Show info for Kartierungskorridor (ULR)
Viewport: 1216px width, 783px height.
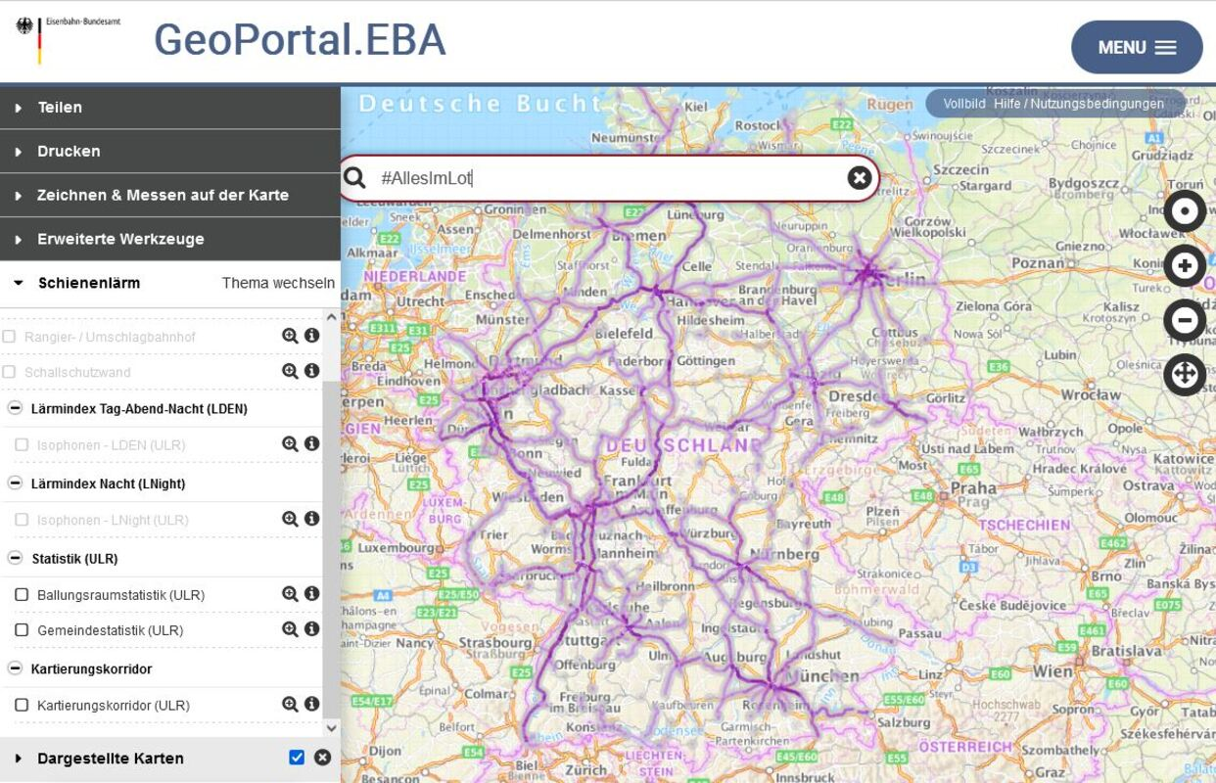312,704
